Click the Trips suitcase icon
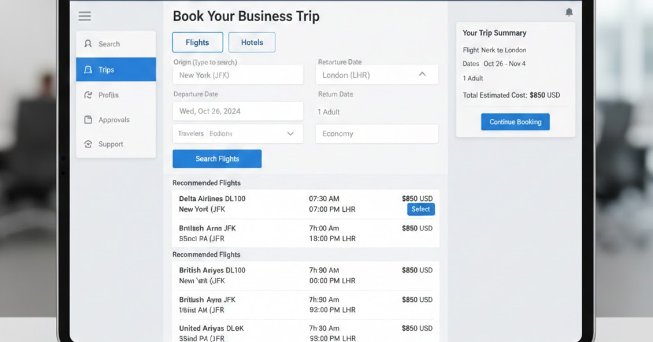The image size is (653, 342). [87, 69]
